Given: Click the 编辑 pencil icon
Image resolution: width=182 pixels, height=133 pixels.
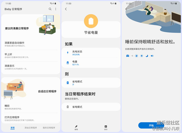Looking at the screenshot, I should (x=76, y=127).
